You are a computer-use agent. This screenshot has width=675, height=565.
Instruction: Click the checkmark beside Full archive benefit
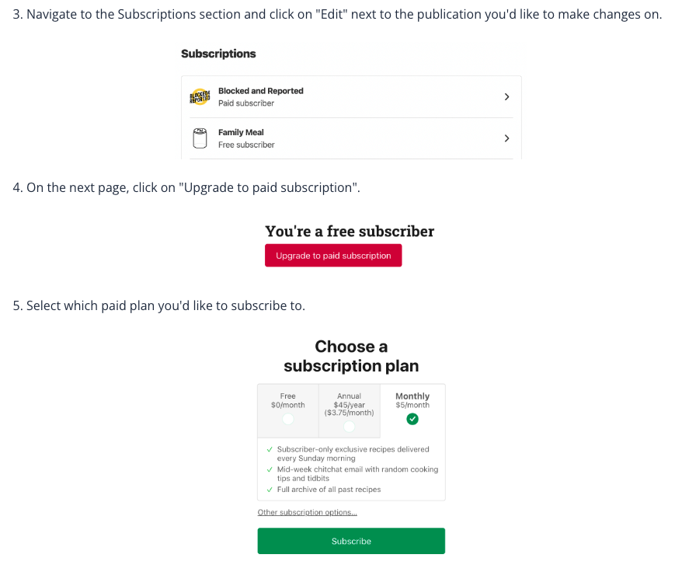270,490
